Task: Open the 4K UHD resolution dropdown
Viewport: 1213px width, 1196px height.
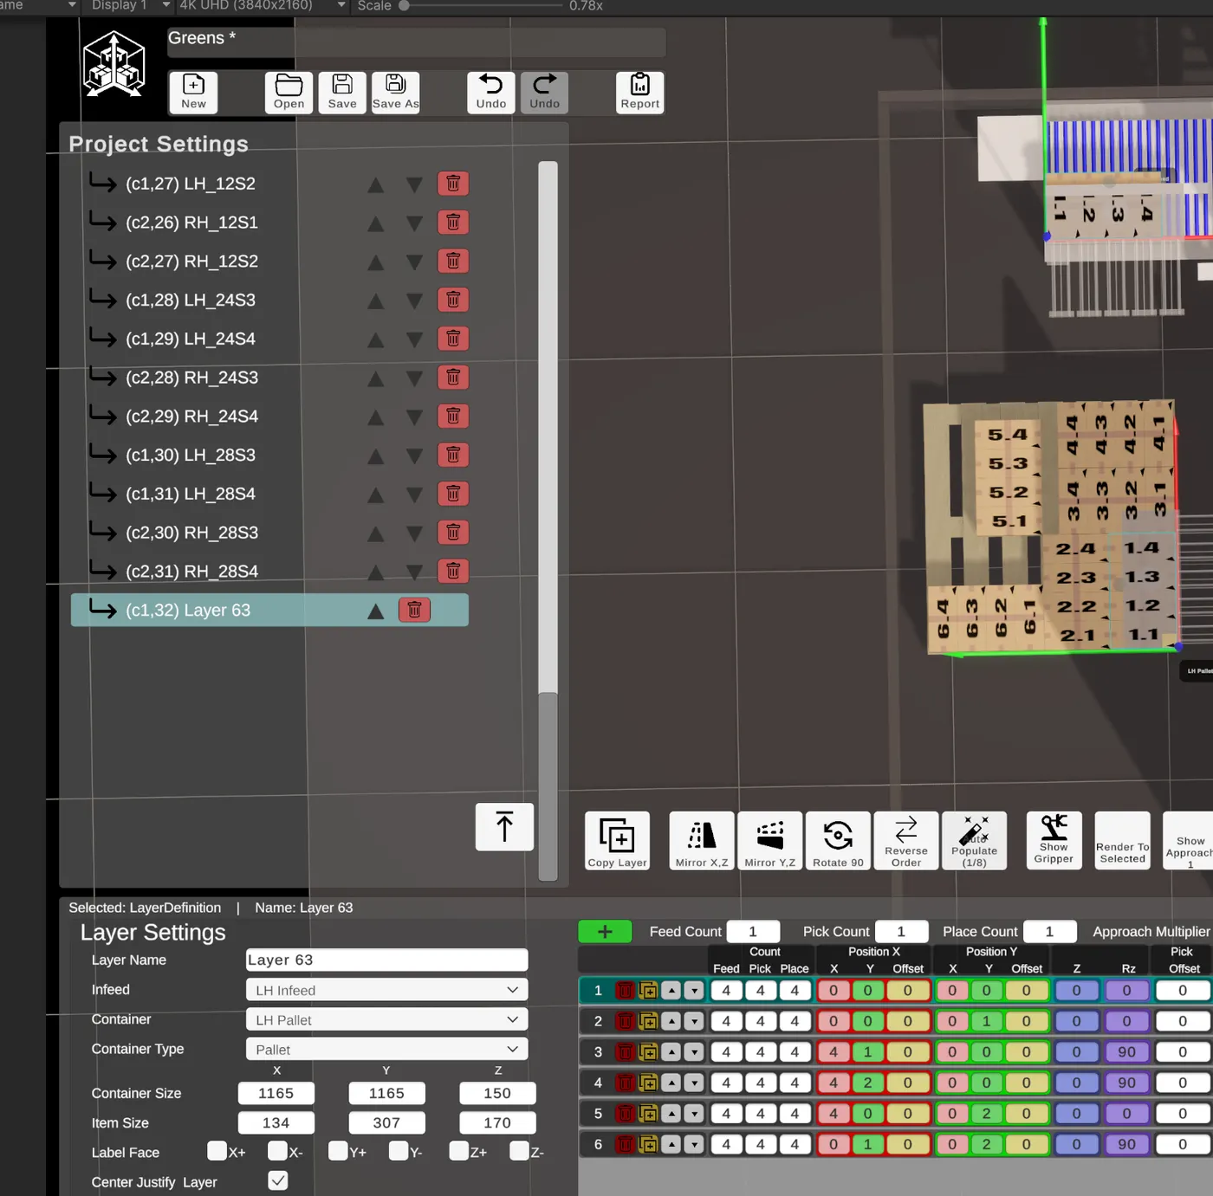Action: pyautogui.click(x=262, y=6)
